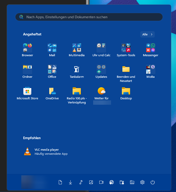The image size is (176, 192).
Task: Open the Mail app folder
Action: click(52, 48)
